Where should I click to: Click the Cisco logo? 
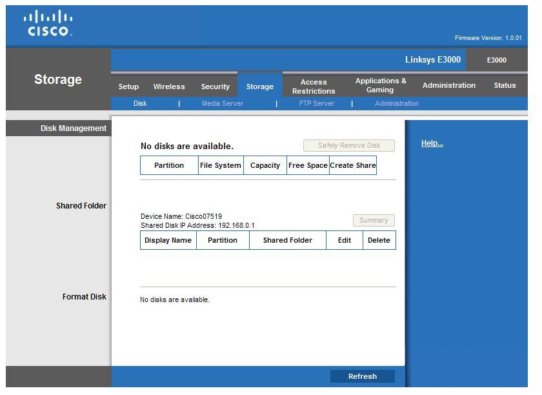[48, 23]
